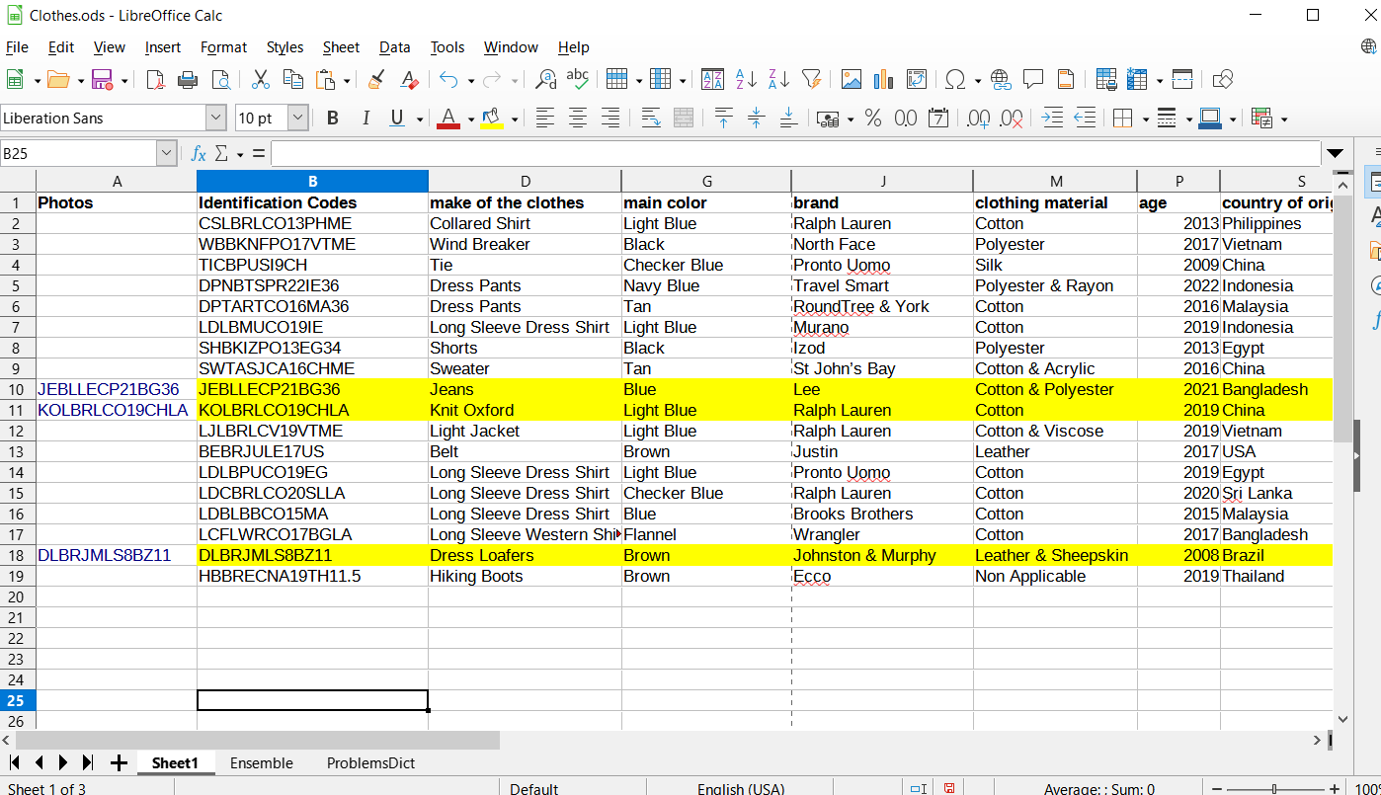Delete a decimal place
Viewport: 1381px width, 795px height.
tap(1011, 119)
